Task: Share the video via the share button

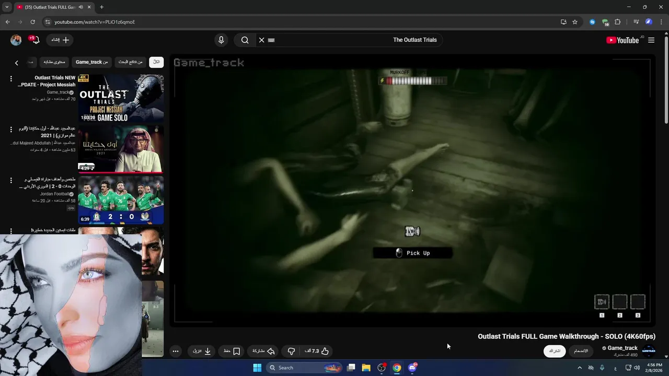Action: [263, 351]
